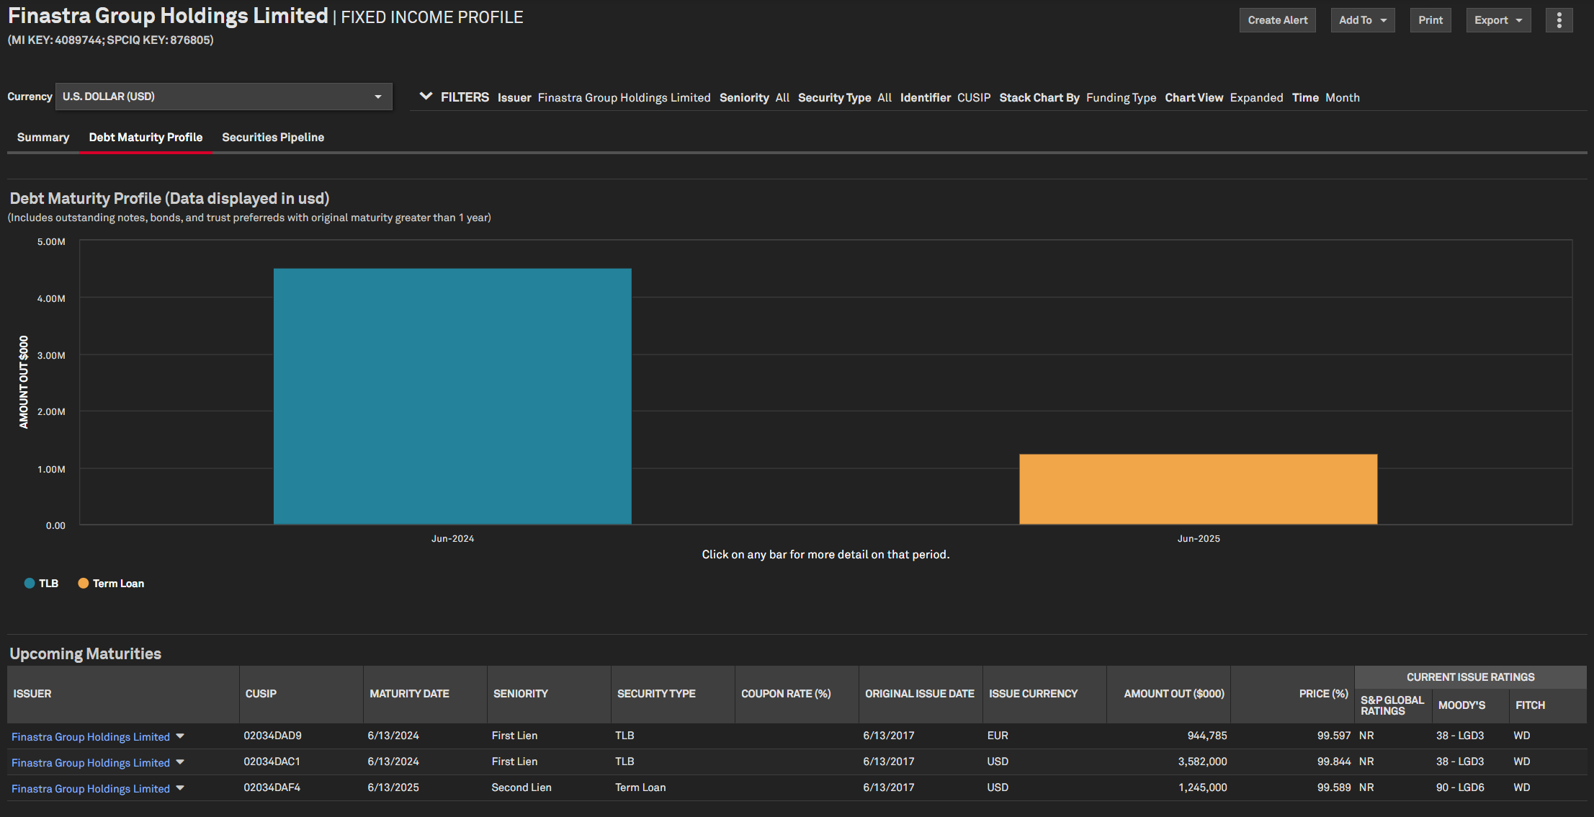Click the Print button
The image size is (1594, 817).
click(x=1430, y=20)
